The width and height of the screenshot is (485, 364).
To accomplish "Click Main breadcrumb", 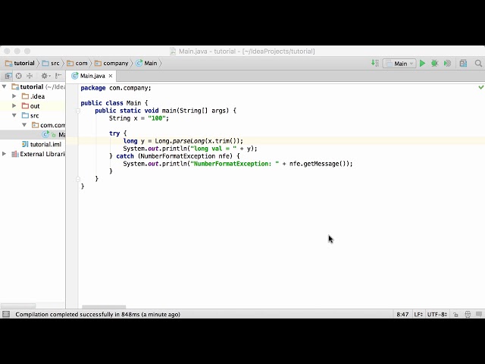I will click(x=147, y=63).
